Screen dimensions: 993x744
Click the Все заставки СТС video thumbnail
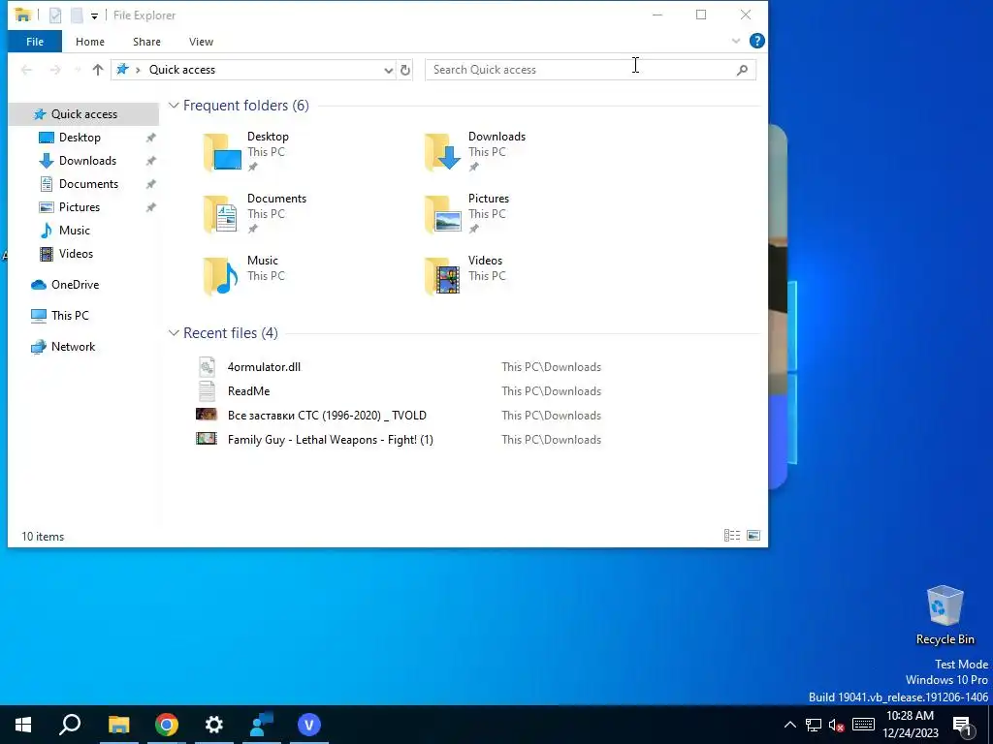207,415
